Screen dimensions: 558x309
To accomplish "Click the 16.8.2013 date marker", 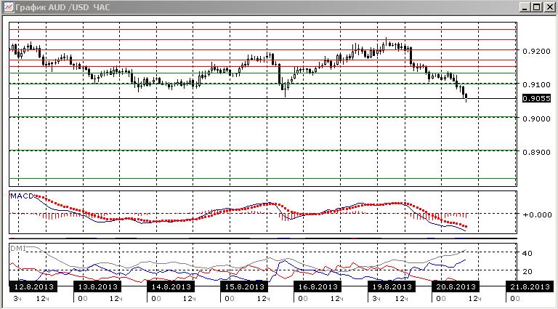I will point(318,286).
